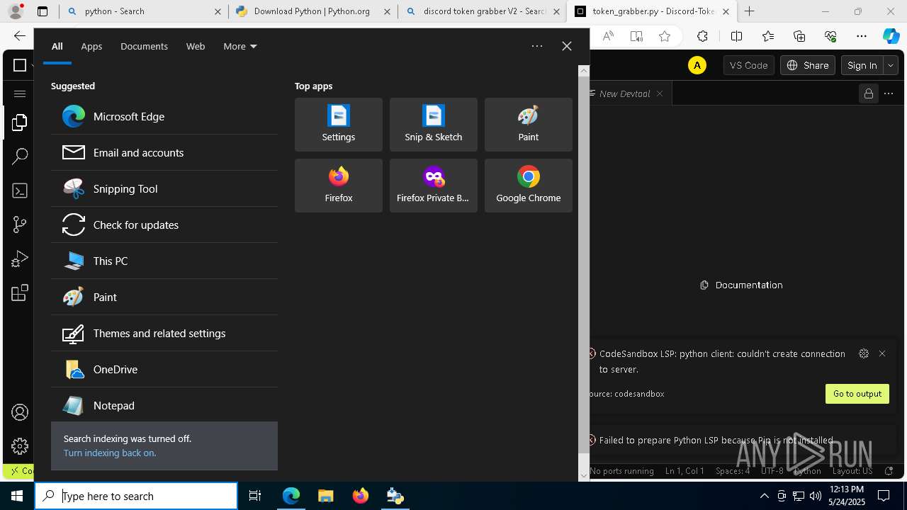Image resolution: width=907 pixels, height=510 pixels.
Task: Open notification gear on LSP error
Action: coord(863,353)
